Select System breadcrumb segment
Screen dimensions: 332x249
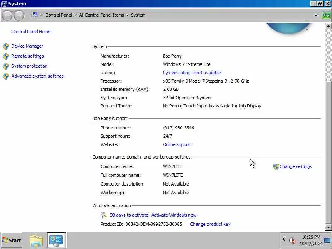click(x=138, y=15)
